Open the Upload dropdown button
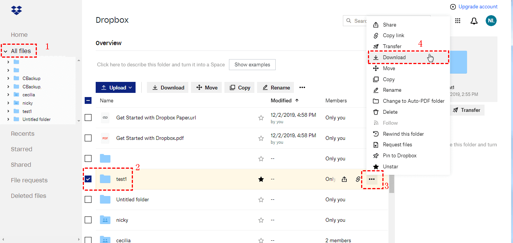The height and width of the screenshot is (243, 513). [116, 87]
